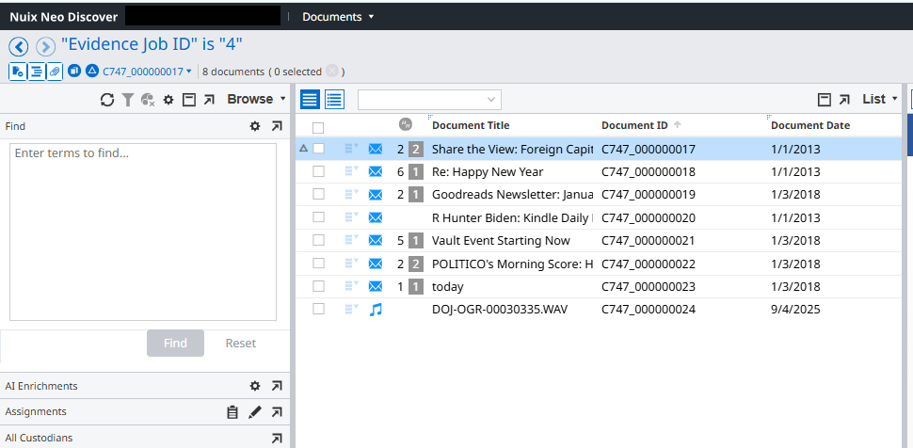Image resolution: width=913 pixels, height=448 pixels.
Task: Click the funnel filter icon in Browse pane
Action: 127,100
